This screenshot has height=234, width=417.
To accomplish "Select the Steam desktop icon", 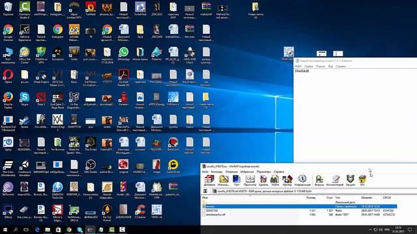I will pos(25,122).
